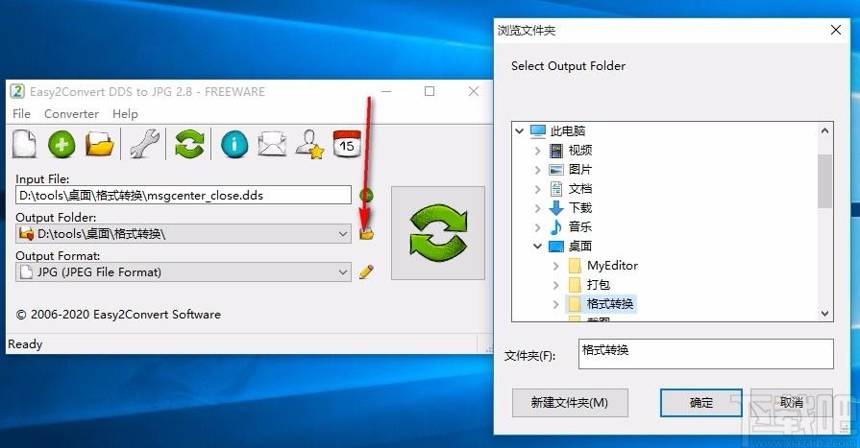
Task: Open the Output Folder dropdown
Action: coord(184,234)
